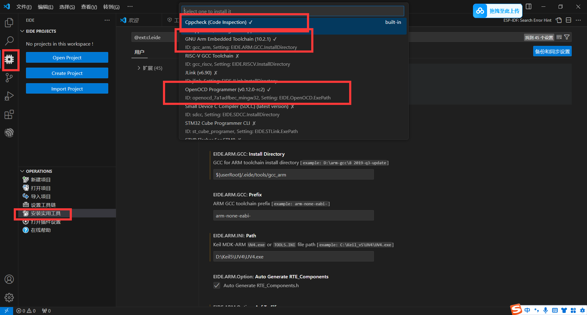
Task: Click the Sogou input method logo
Action: pyautogui.click(x=516, y=309)
